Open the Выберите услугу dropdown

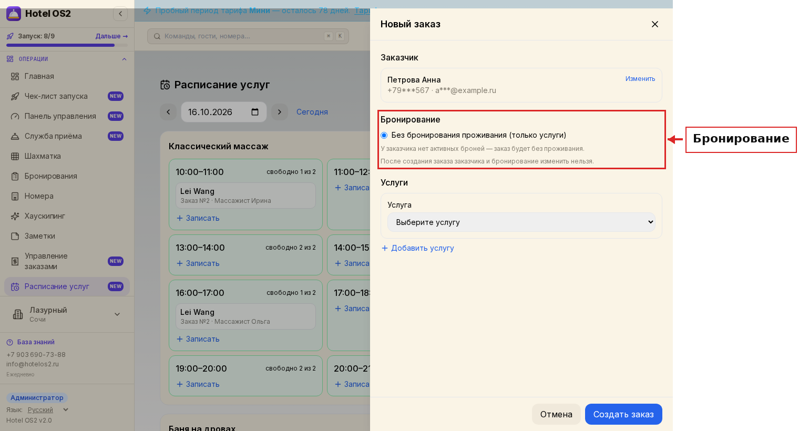tap(521, 222)
